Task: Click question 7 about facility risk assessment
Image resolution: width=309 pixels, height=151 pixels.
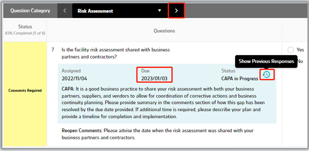Action: pyautogui.click(x=116, y=53)
